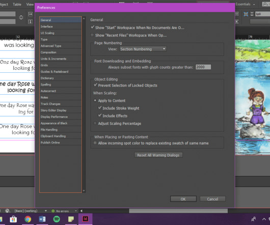
Task: Click the glyph count field showing 2000
Action: [x=203, y=67]
